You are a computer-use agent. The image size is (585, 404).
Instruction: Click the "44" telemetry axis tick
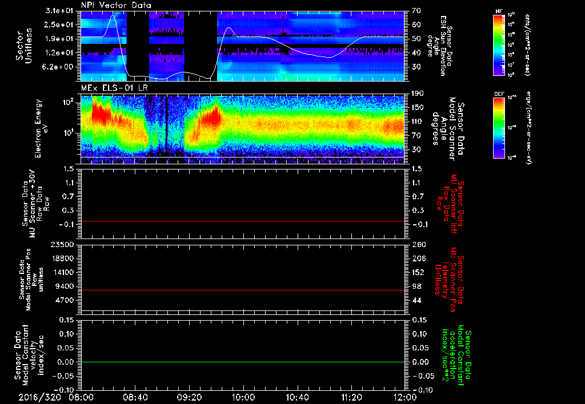(x=416, y=300)
